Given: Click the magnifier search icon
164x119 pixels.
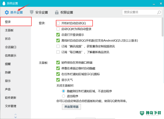Looking at the screenshot, I should 159,12.
